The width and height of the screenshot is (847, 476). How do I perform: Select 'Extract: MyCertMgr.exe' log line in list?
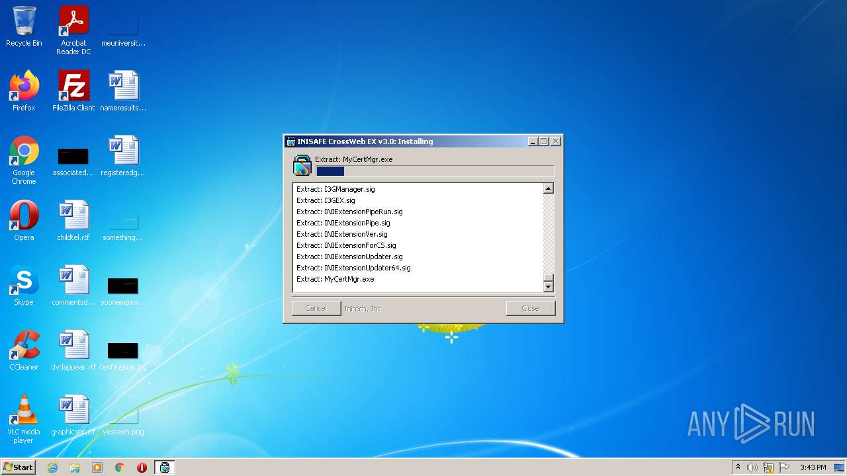coord(335,279)
